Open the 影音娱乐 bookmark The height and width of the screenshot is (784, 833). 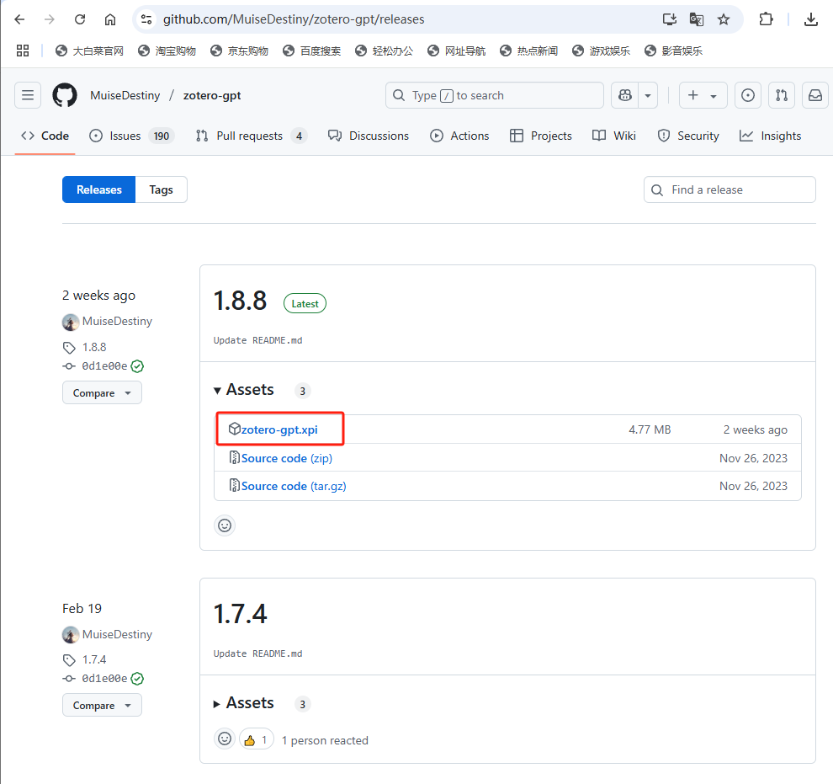pyautogui.click(x=674, y=51)
